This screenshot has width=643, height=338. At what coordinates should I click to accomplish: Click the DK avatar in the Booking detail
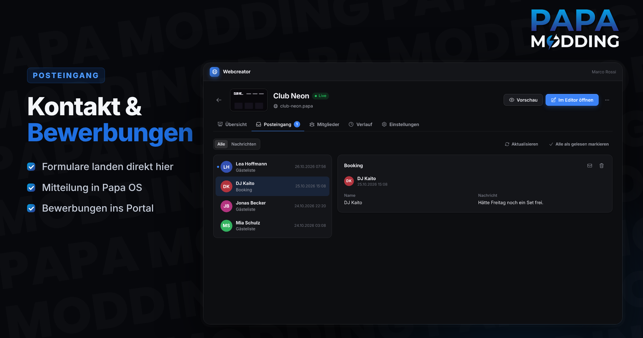(349, 181)
